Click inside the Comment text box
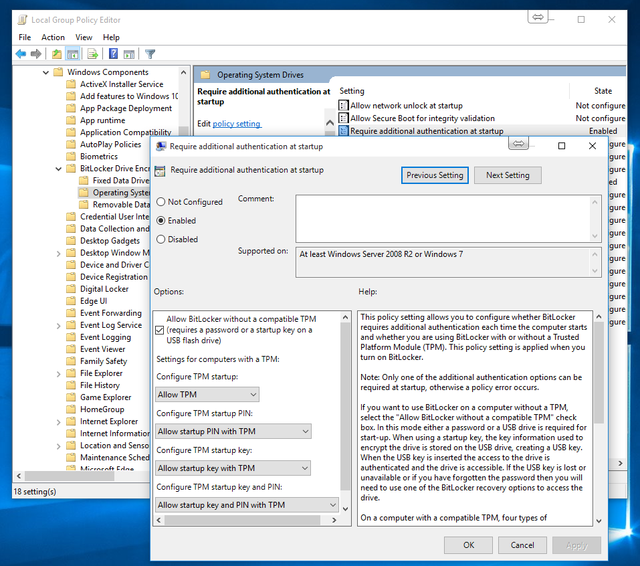 (441, 217)
